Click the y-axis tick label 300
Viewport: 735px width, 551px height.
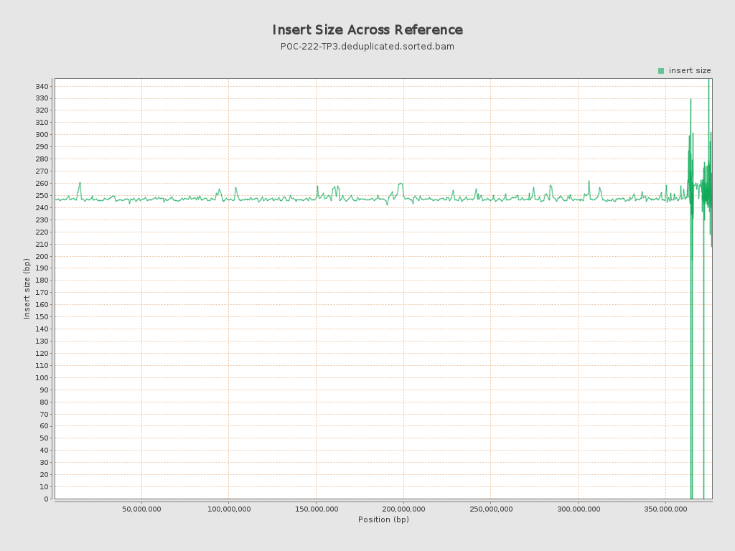(42, 134)
